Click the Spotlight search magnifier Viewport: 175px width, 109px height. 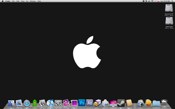pos(173,1)
